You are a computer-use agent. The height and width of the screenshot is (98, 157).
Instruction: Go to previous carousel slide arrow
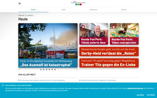coord(19,70)
